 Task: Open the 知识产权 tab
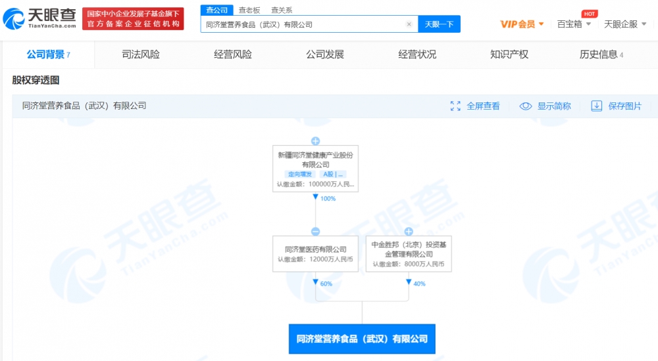[509, 54]
